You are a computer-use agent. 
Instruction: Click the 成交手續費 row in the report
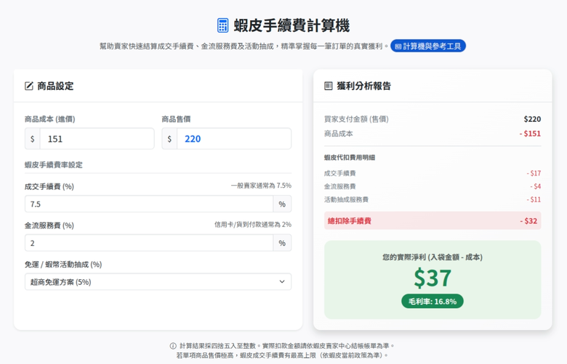(433, 173)
